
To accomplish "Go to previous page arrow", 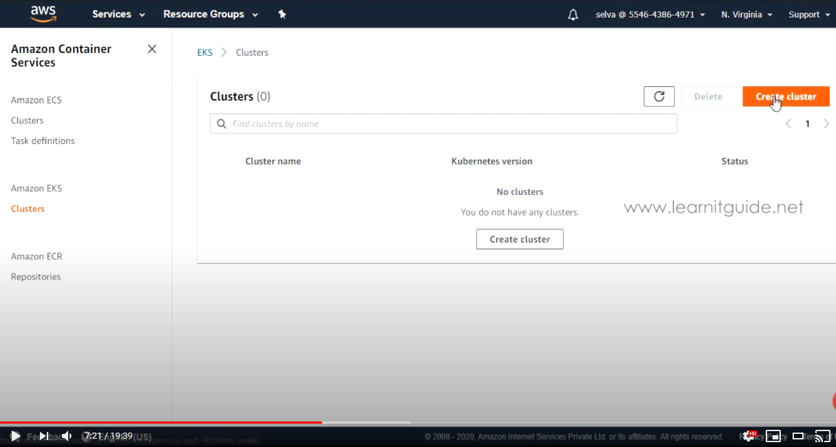I will [x=788, y=124].
